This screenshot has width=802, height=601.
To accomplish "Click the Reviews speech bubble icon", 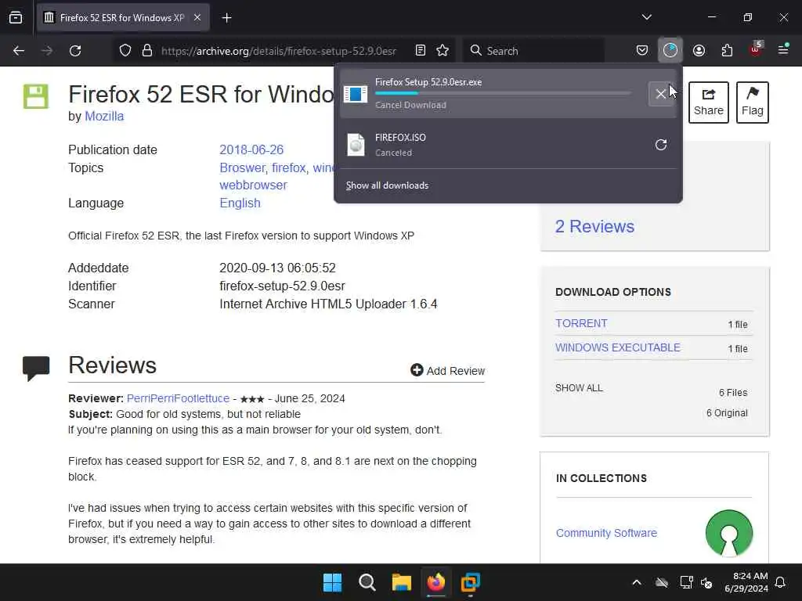I will coord(36,368).
